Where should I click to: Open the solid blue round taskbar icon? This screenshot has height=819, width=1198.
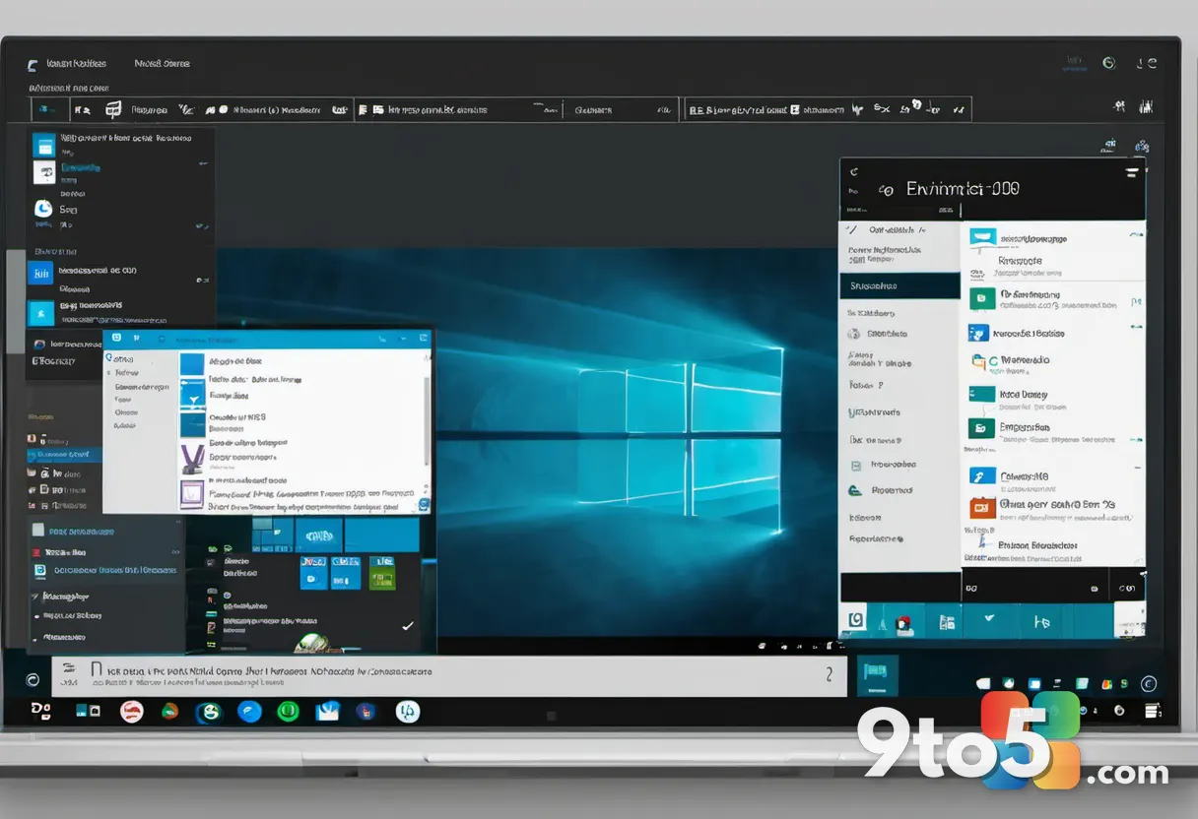coord(249,711)
